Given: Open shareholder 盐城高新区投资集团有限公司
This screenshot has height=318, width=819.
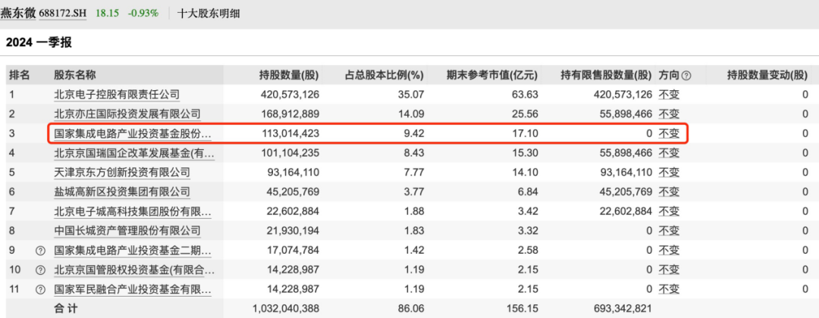Looking at the screenshot, I should click(x=122, y=192).
